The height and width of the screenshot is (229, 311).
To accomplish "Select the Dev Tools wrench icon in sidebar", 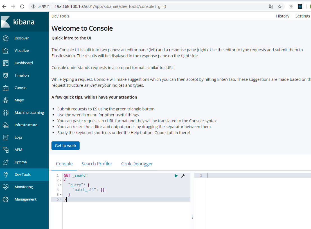I will tap(6, 175).
